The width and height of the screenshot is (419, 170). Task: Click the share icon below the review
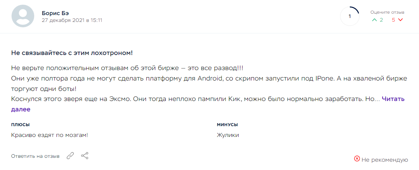pyautogui.click(x=85, y=156)
